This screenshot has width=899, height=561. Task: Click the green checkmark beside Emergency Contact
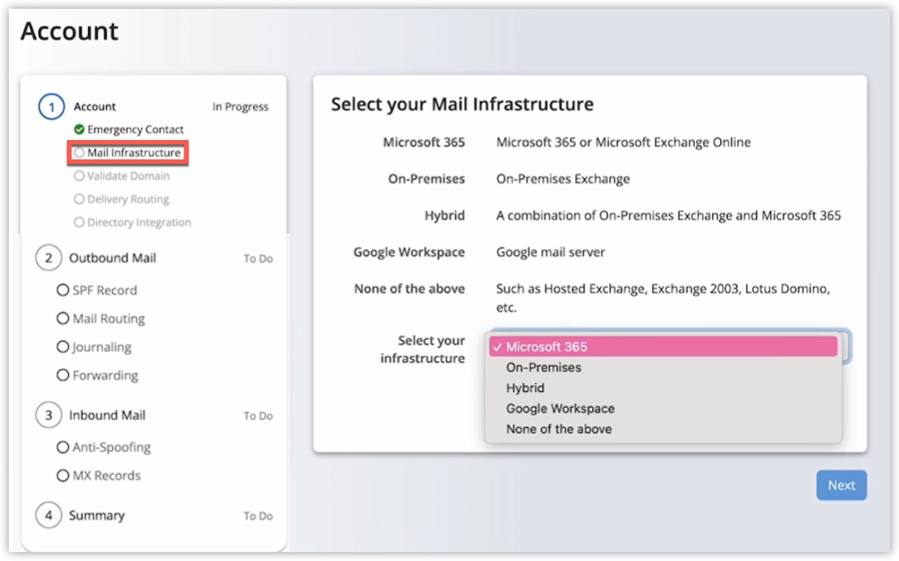[81, 129]
